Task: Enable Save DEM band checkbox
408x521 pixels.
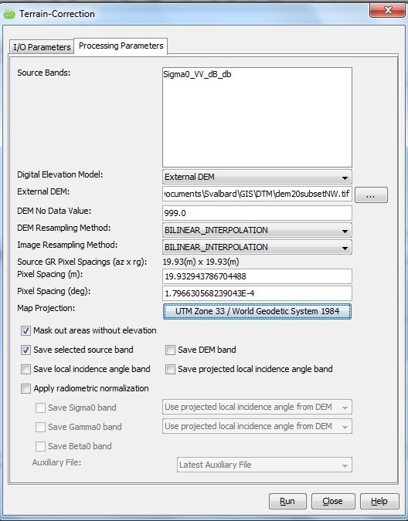Action: [x=170, y=350]
